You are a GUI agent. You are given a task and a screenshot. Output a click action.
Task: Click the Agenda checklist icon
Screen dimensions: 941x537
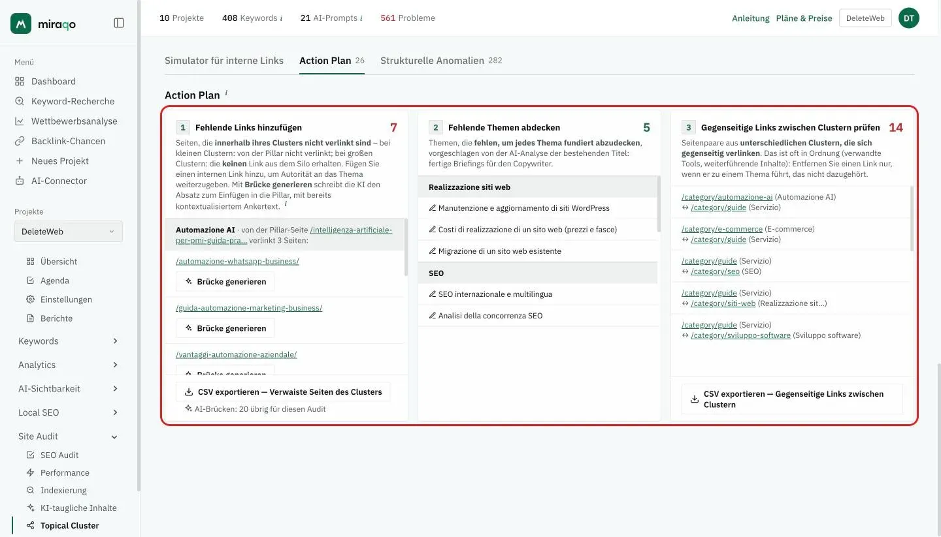[30, 281]
